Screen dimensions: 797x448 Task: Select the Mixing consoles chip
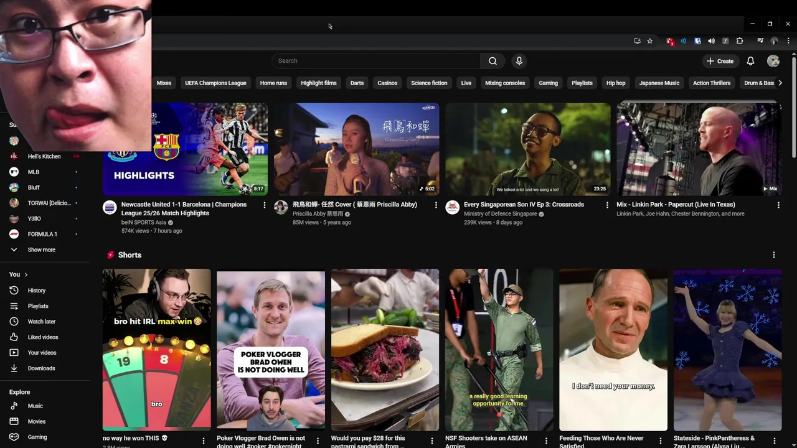coord(505,83)
